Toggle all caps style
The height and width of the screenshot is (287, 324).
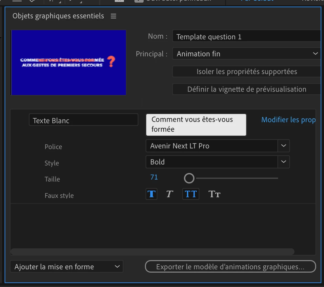tap(191, 194)
